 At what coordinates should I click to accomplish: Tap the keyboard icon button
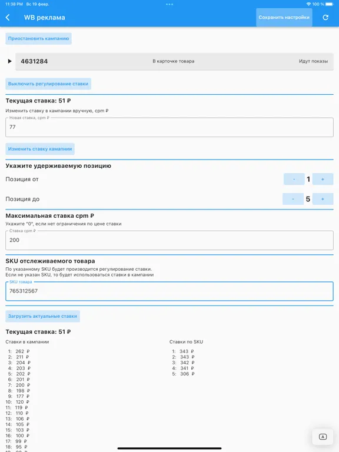323,437
